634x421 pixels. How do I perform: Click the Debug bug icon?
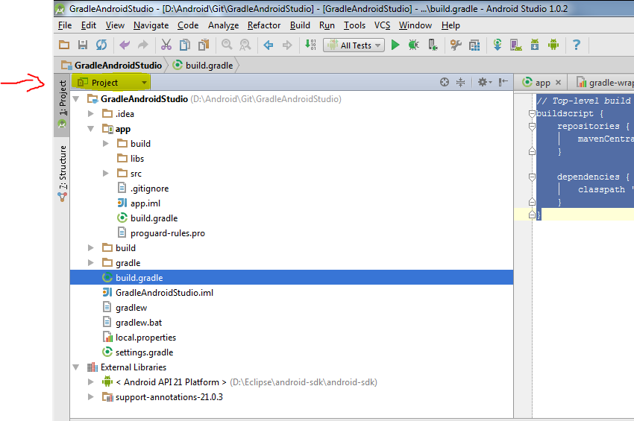pyautogui.click(x=413, y=45)
